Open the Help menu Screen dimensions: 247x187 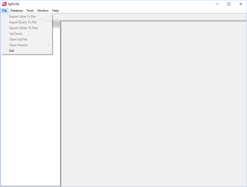click(55, 11)
